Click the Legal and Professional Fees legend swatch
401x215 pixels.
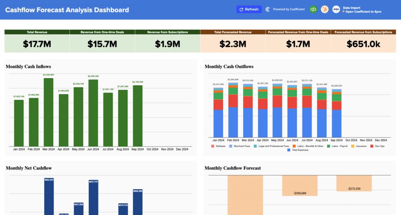coord(255,146)
